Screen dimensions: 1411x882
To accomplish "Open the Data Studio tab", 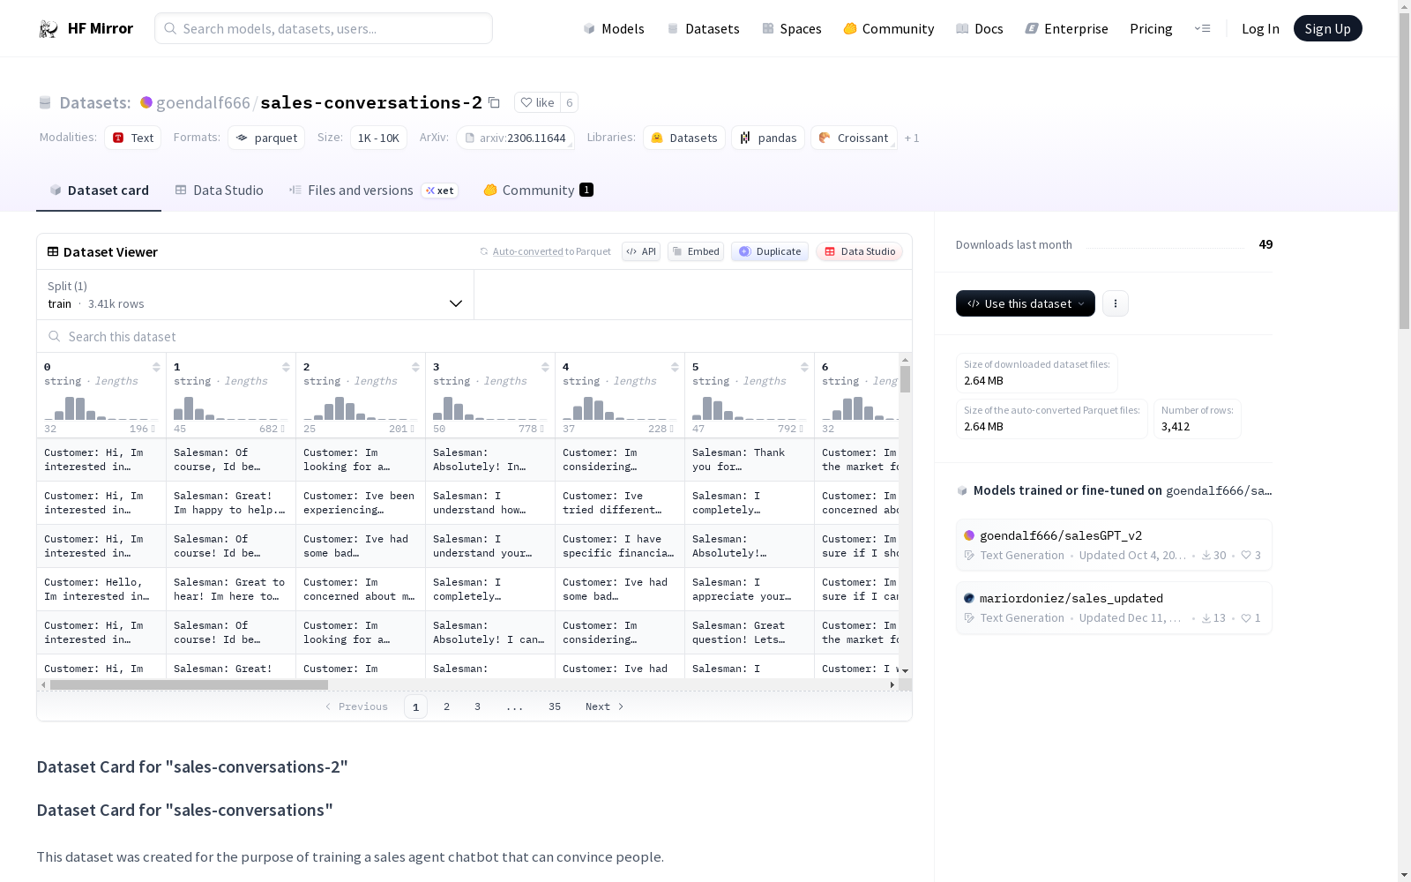I will coord(219,191).
